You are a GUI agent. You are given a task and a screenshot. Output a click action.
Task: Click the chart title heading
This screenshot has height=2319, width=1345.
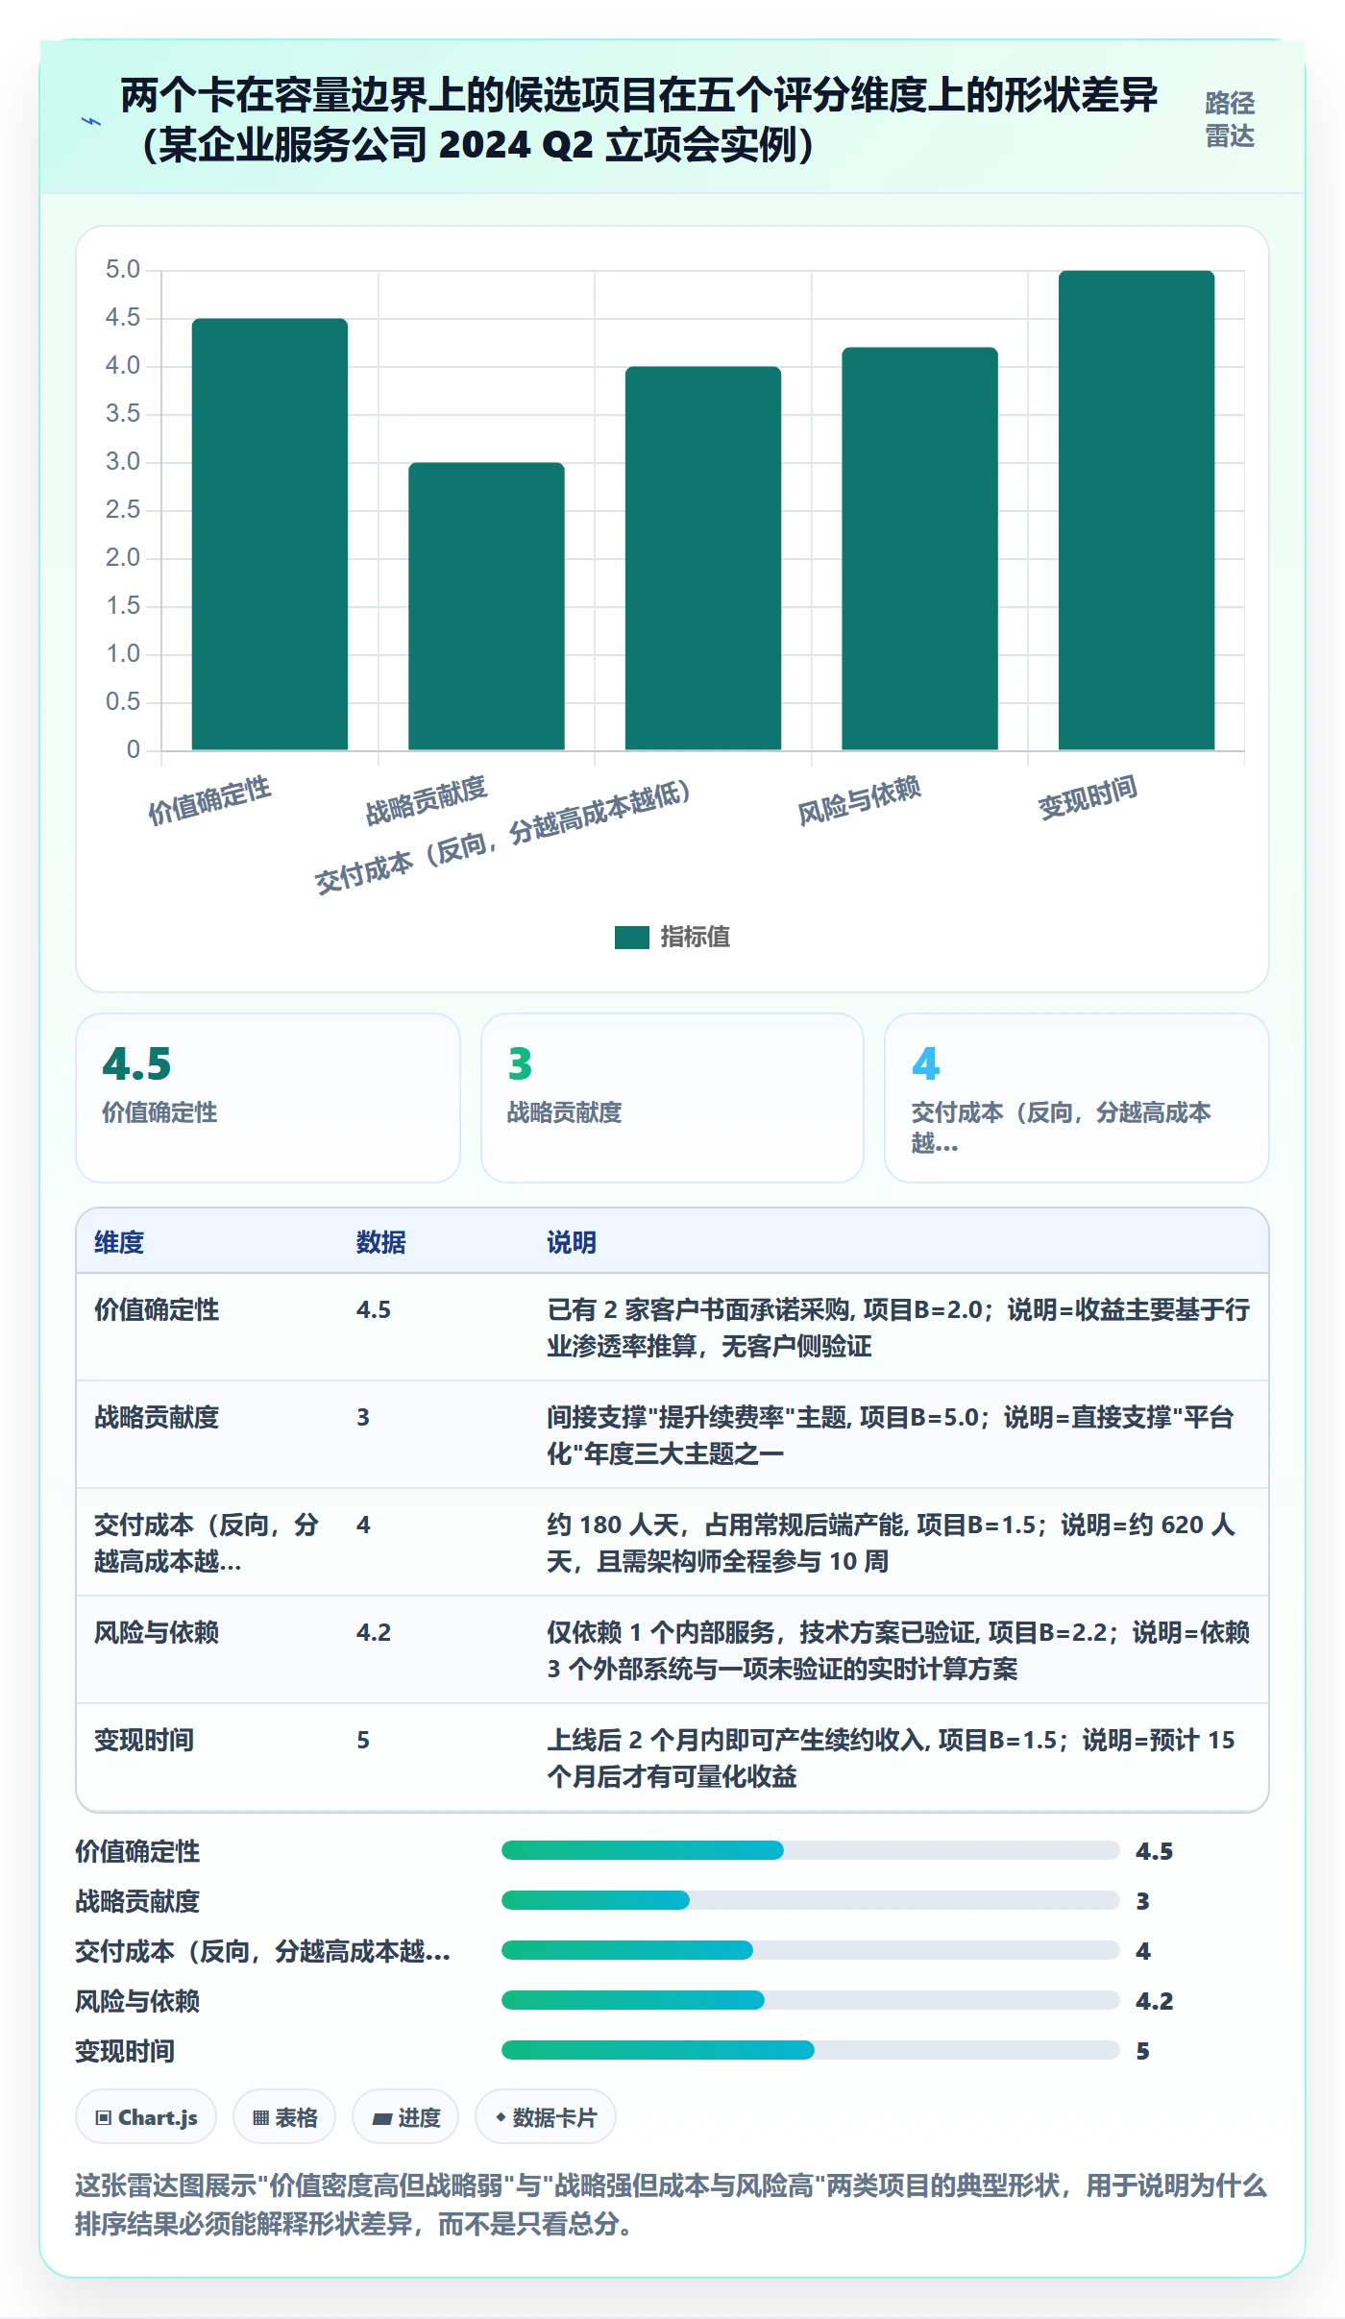pos(639,119)
